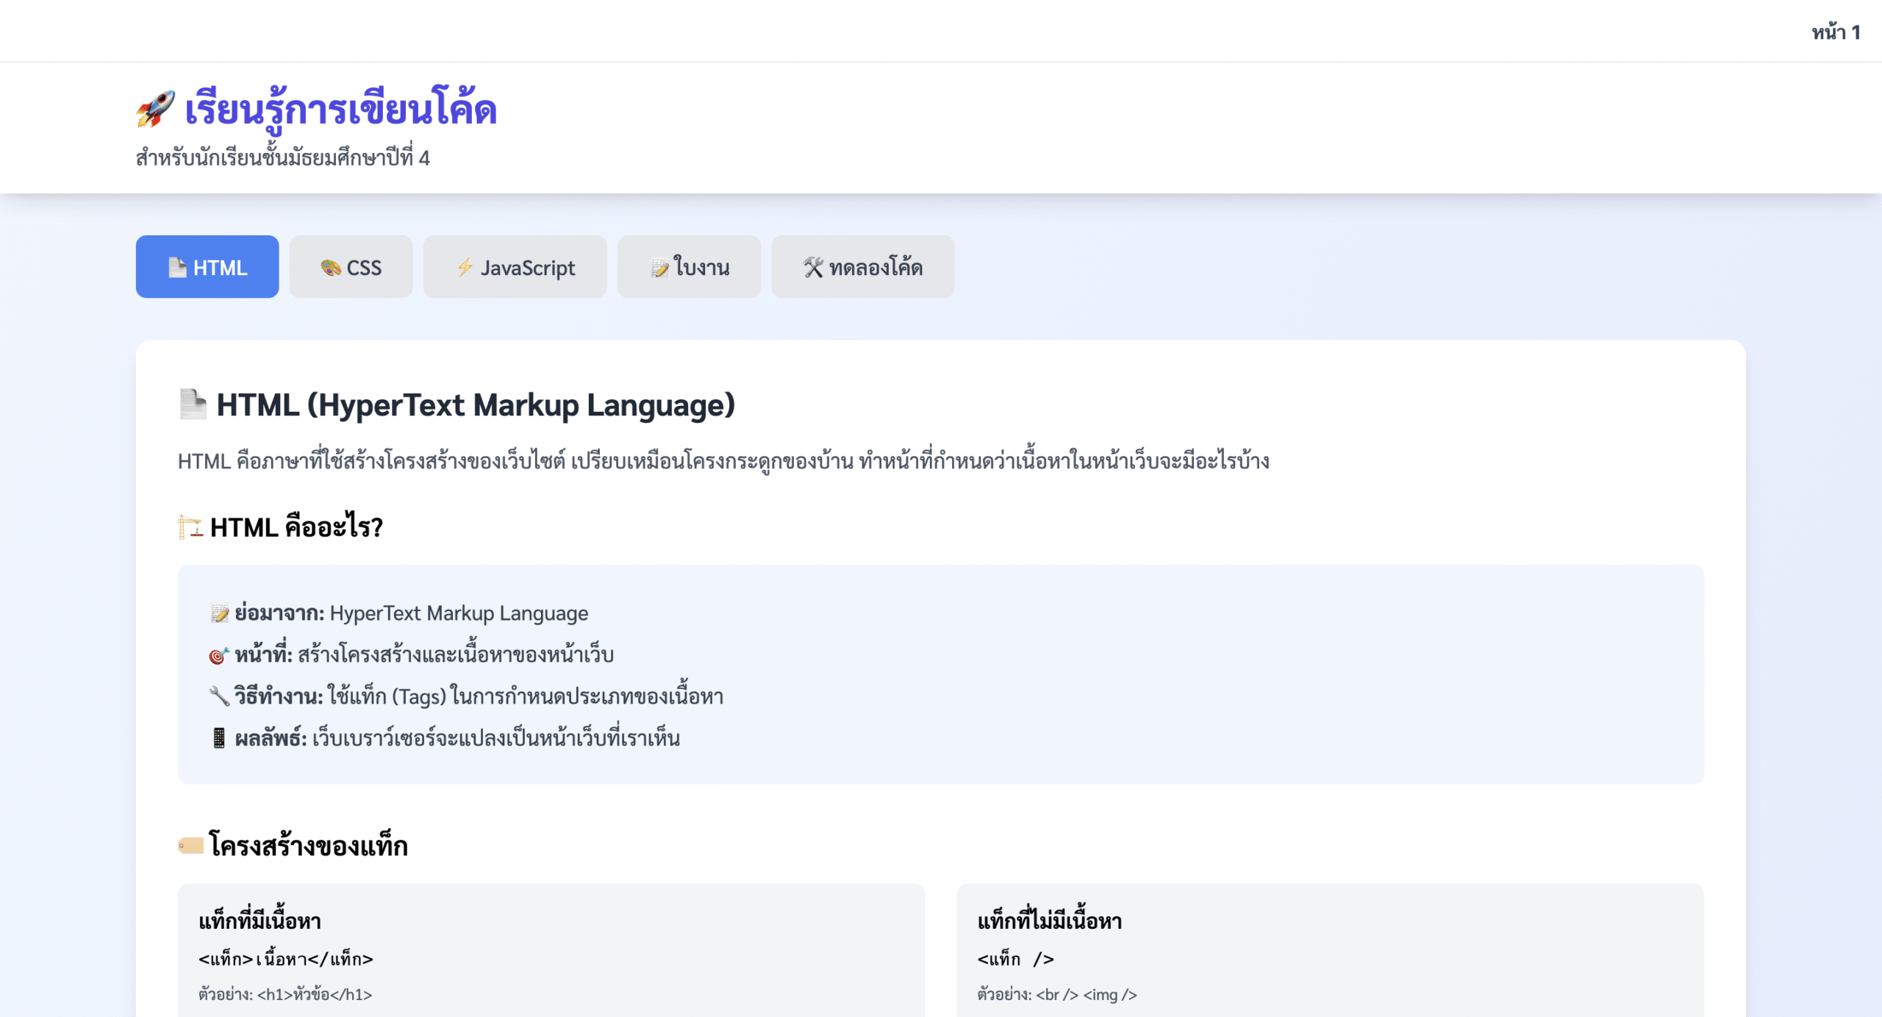Click the page icon next to HTML (HyperText Markup Language)
This screenshot has height=1017, width=1882.
193,404
